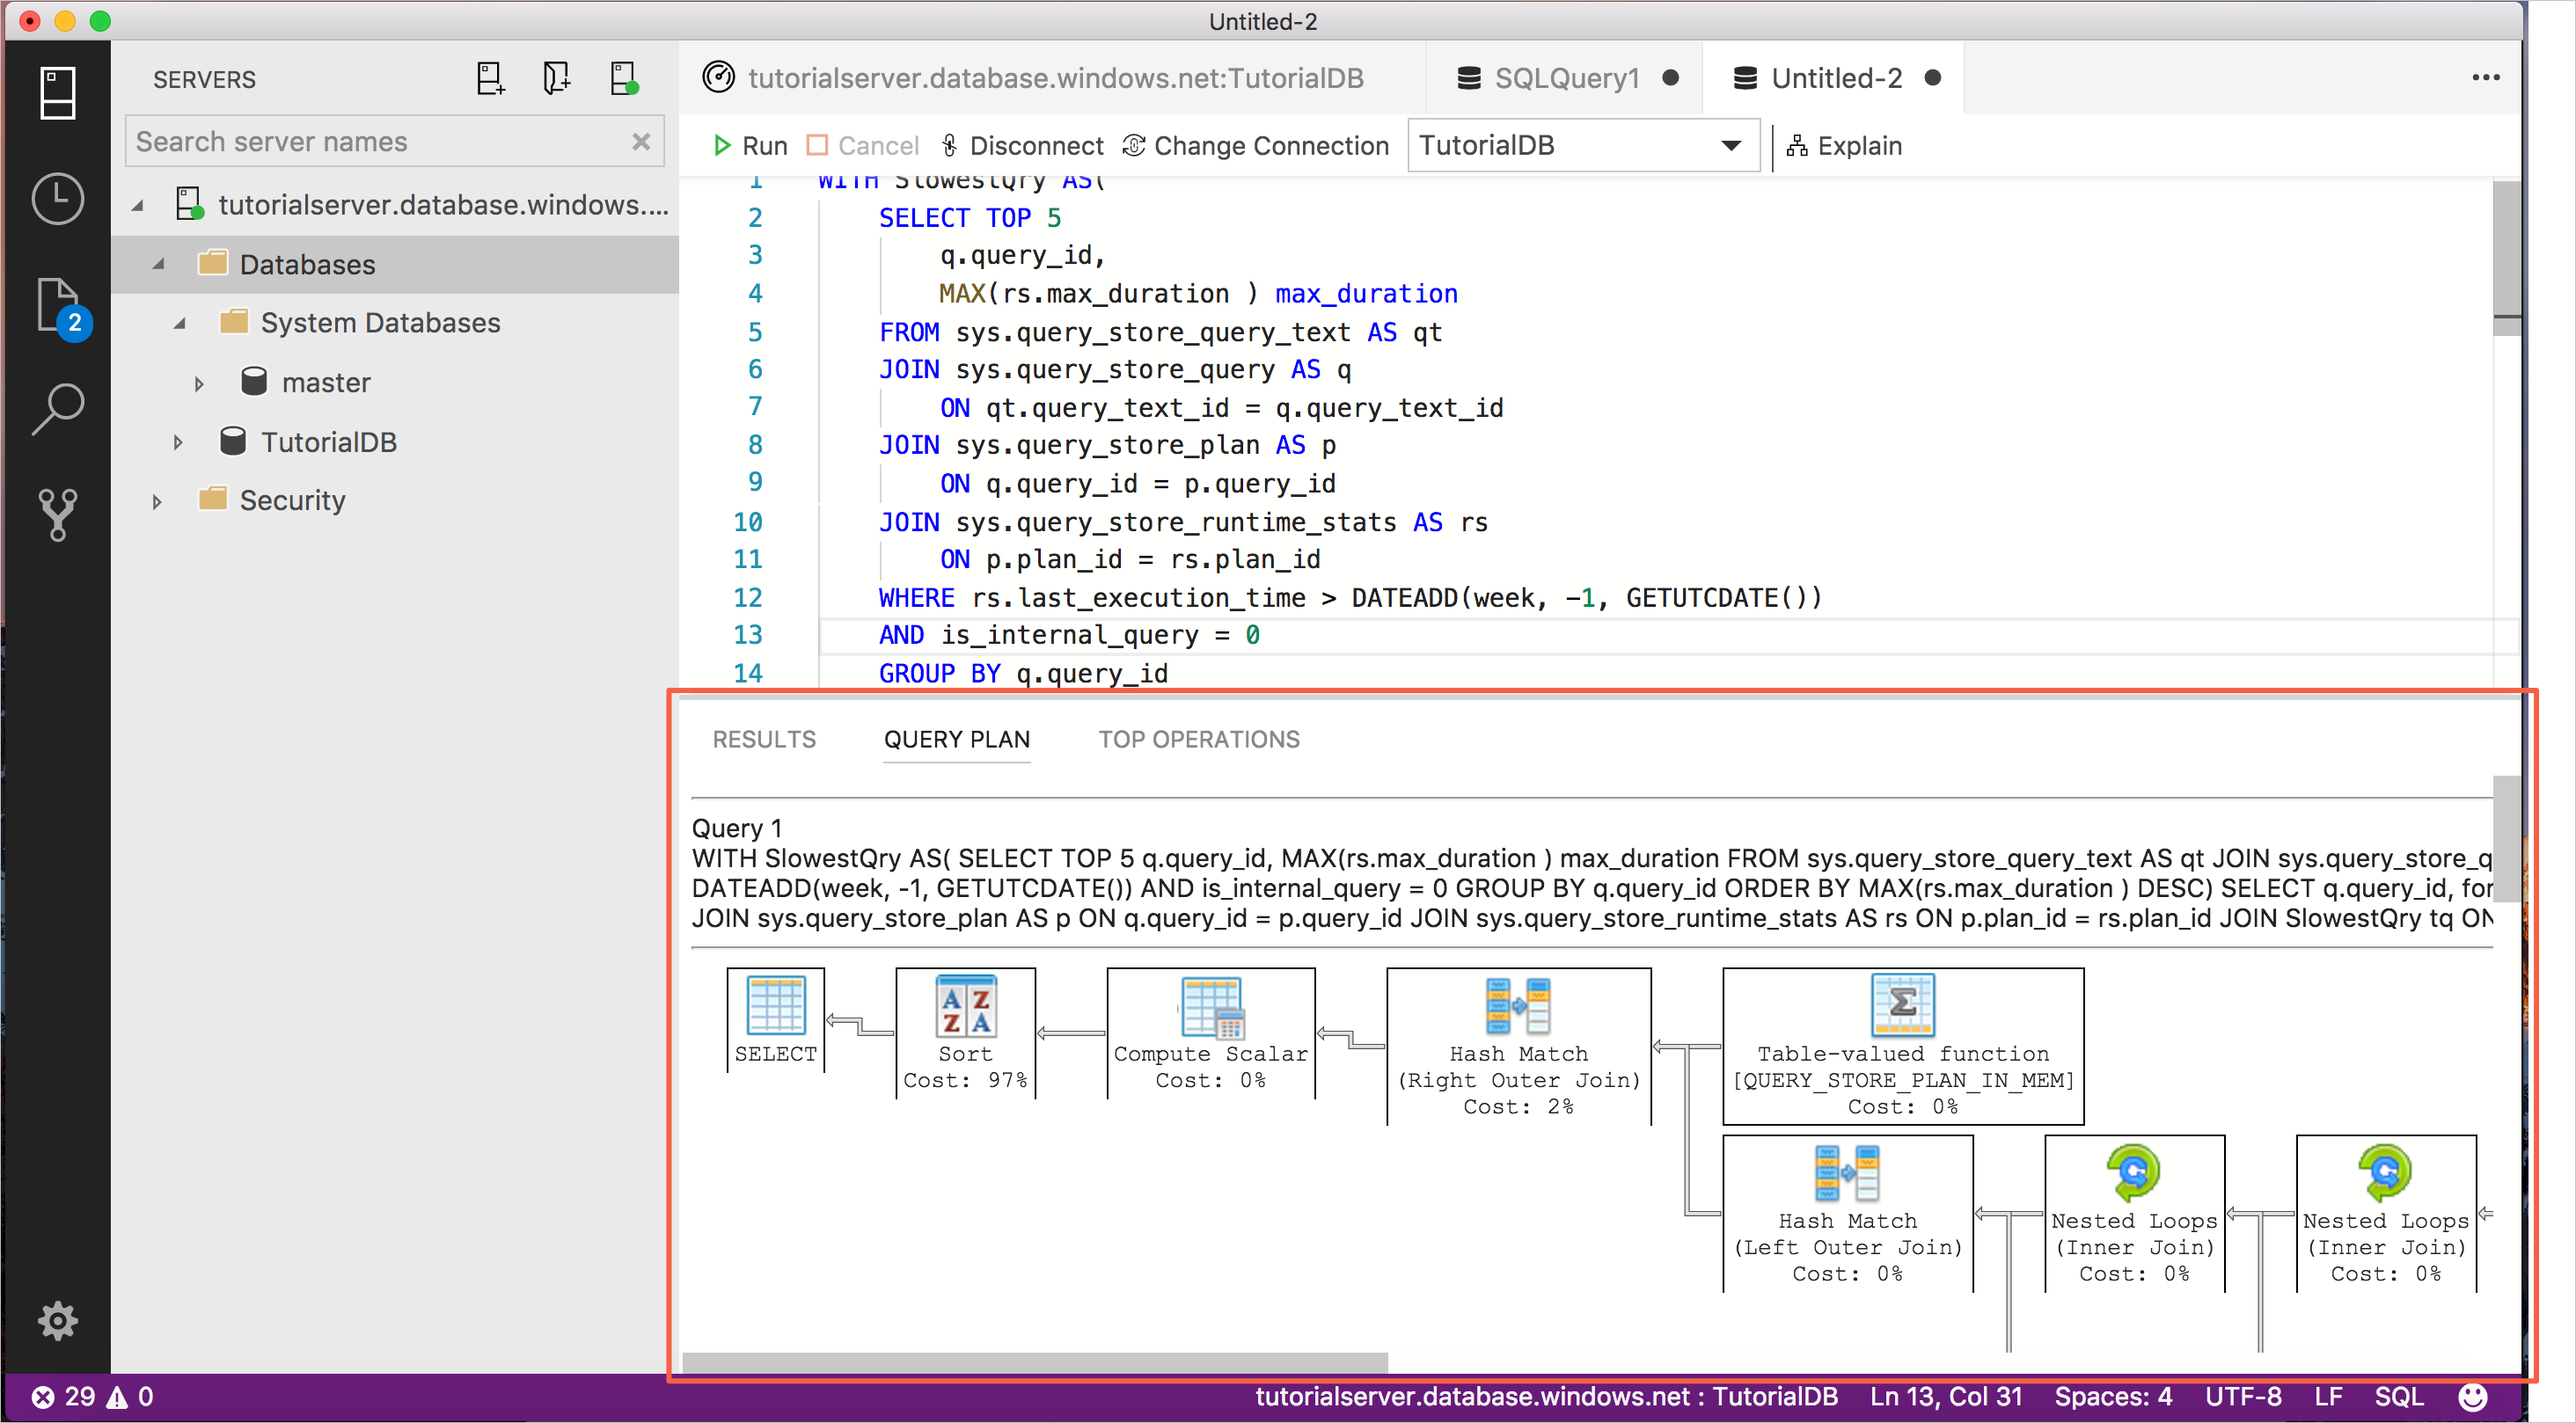
Task: Click the Explain button
Action: (1845, 146)
